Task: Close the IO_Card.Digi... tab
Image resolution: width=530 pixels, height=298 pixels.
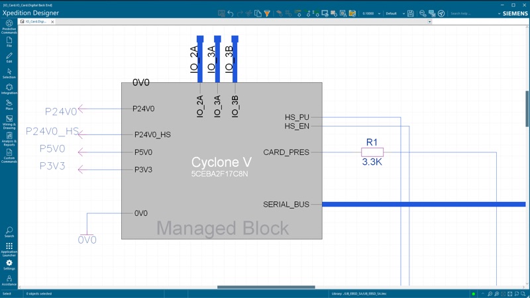Action: click(x=52, y=22)
